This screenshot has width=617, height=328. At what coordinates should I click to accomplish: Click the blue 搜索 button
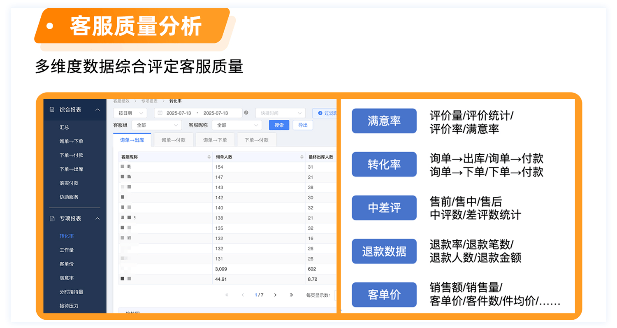(x=279, y=125)
